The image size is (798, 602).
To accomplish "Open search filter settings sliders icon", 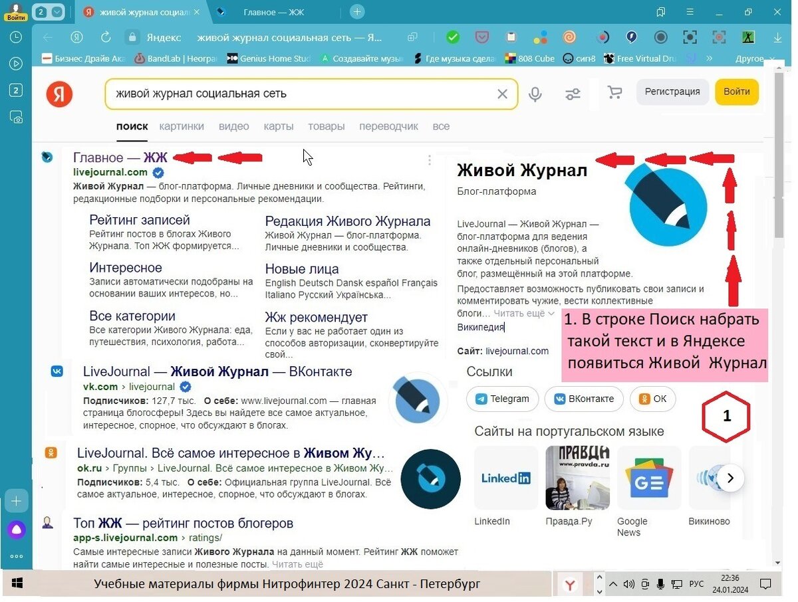I will (573, 94).
